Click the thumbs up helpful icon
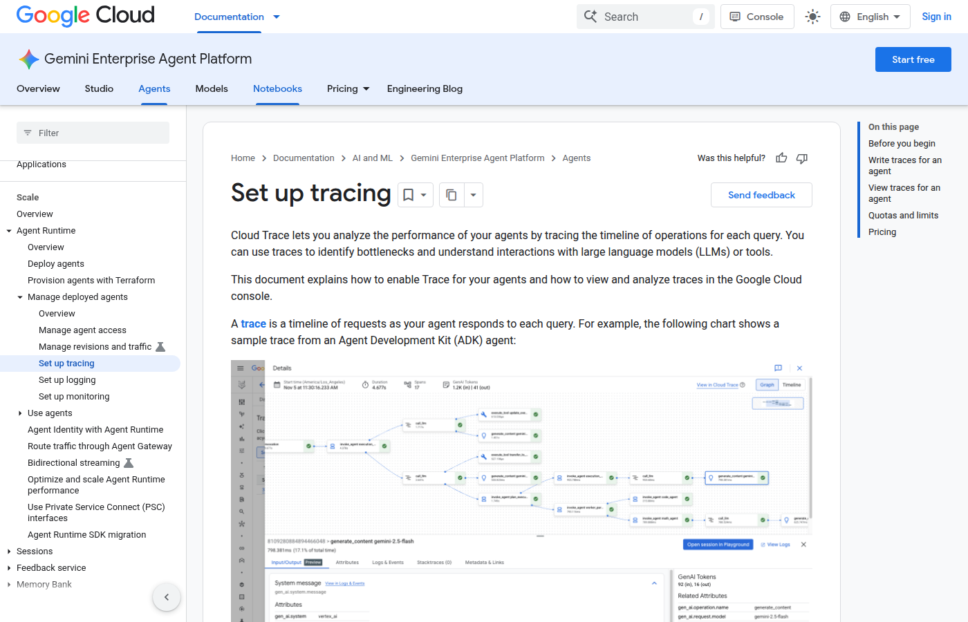 click(781, 158)
